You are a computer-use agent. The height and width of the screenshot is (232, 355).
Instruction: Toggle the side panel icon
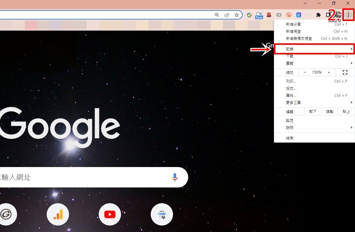click(x=328, y=15)
